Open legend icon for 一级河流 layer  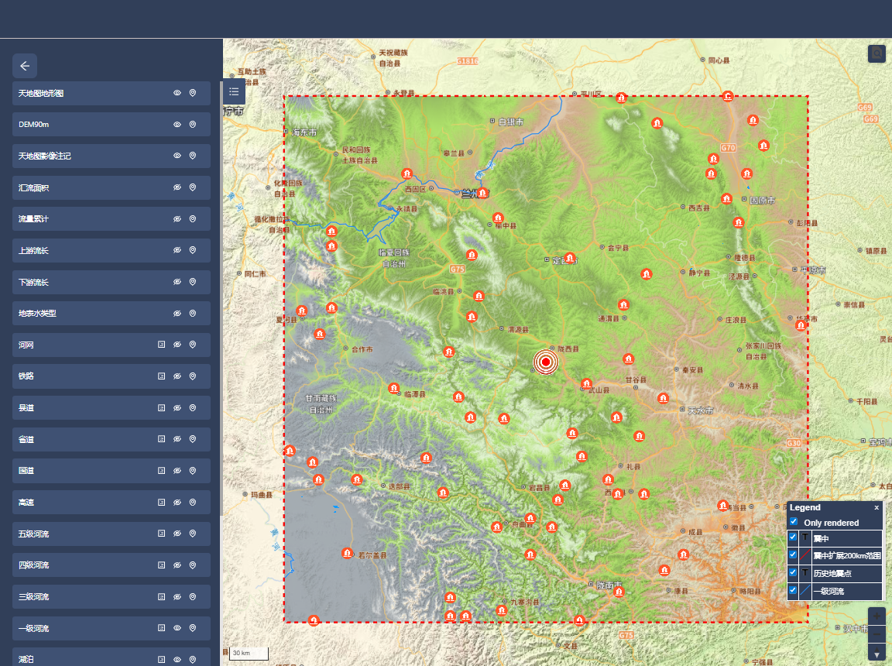[x=161, y=628]
